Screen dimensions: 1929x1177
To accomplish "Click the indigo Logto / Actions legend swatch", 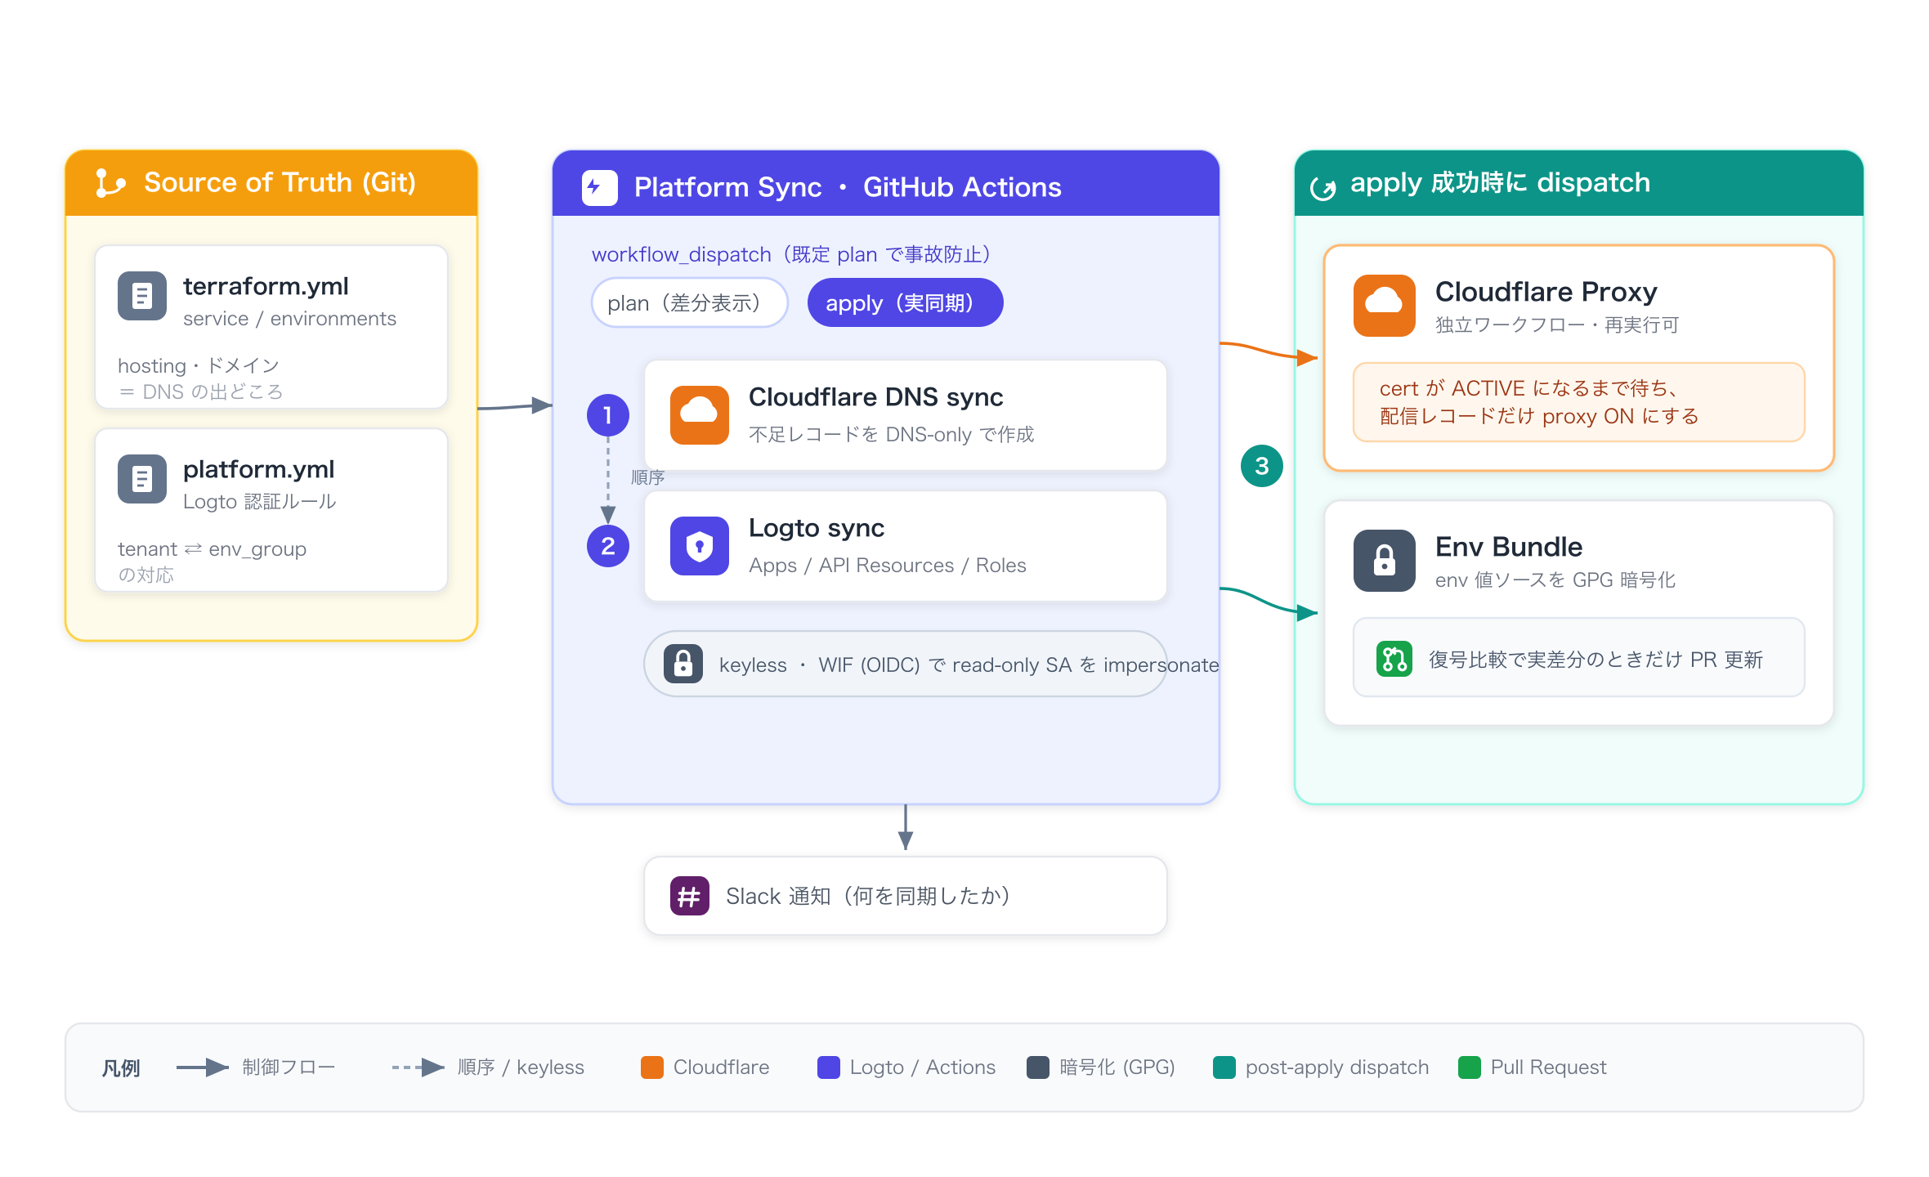I will coord(829,1067).
